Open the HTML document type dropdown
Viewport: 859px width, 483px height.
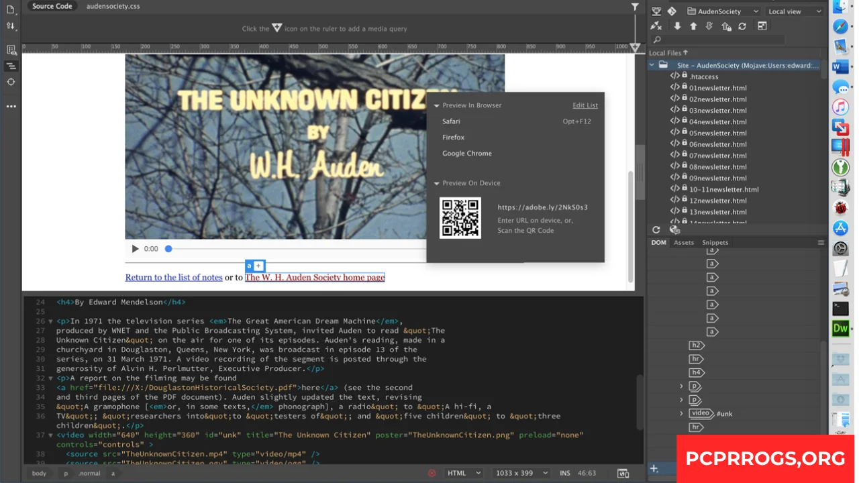point(464,473)
